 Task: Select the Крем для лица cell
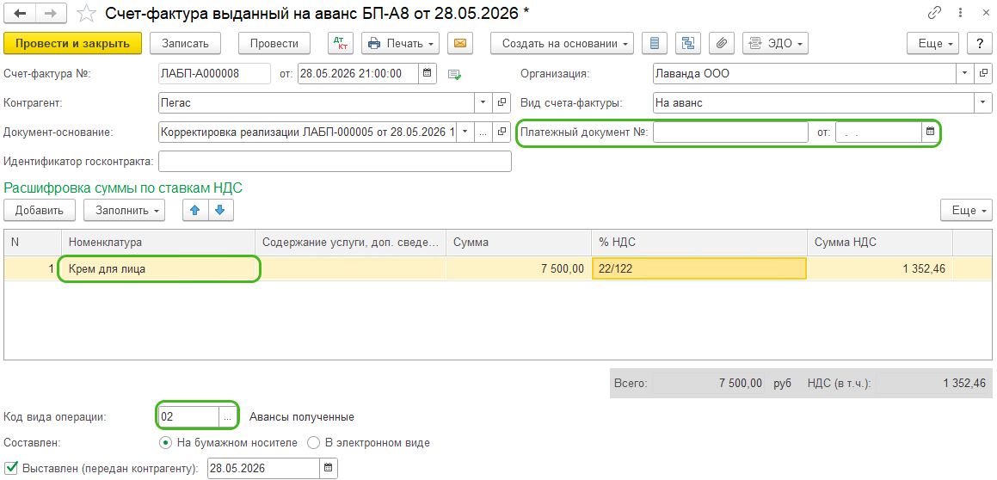pos(158,269)
